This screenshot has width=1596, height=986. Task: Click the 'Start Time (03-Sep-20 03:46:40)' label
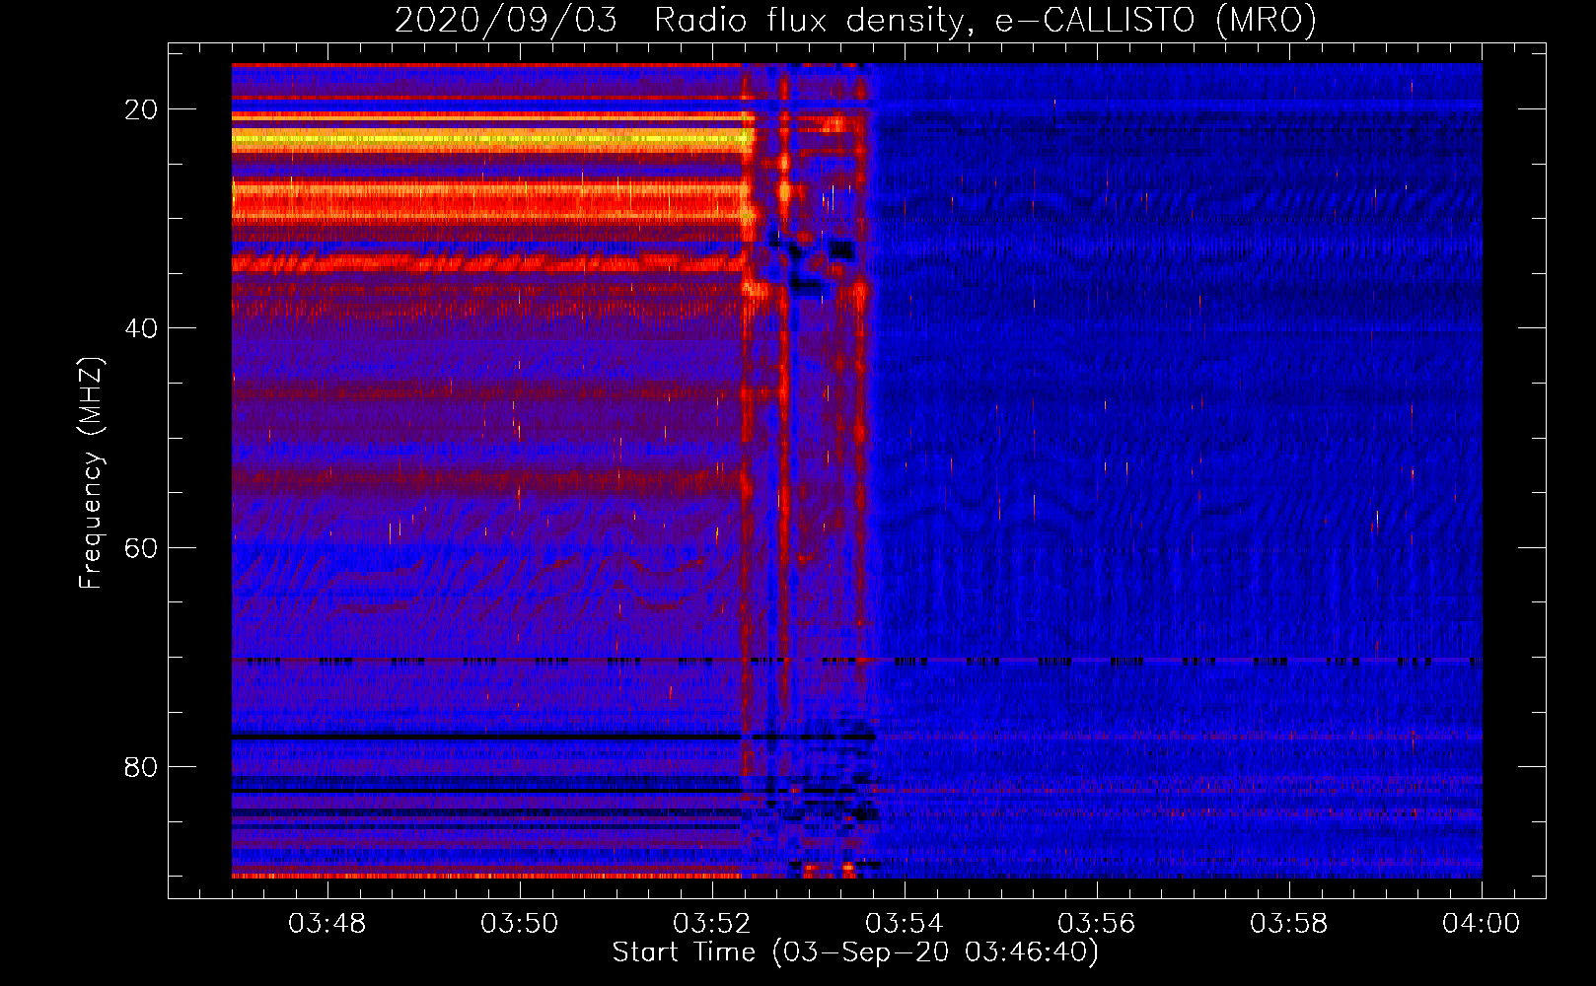click(x=855, y=952)
